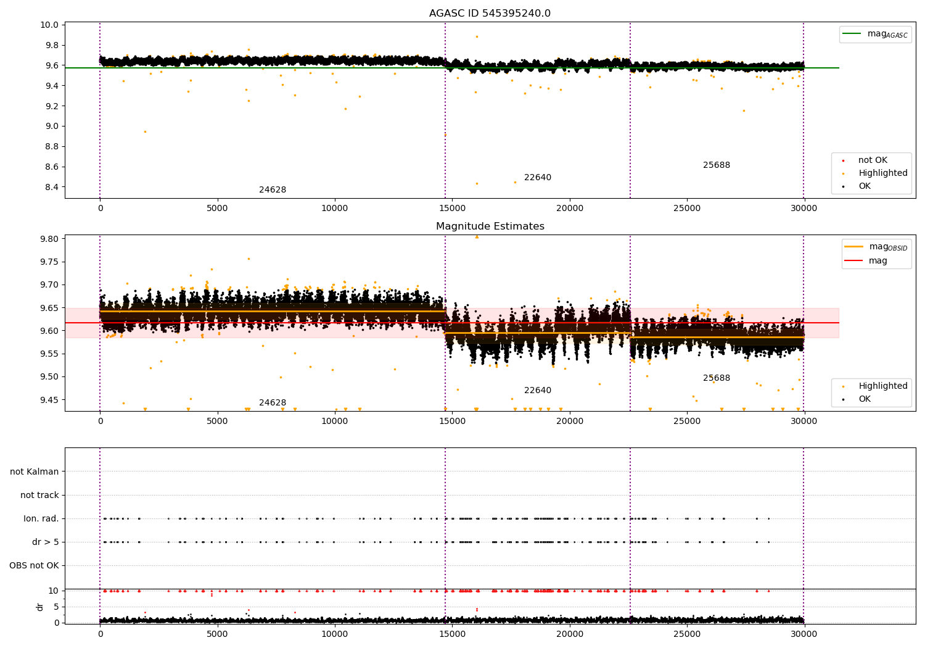Screen dimensions: 925x648
Task: Select the mag AGASC legend label in top plot
Action: point(887,35)
